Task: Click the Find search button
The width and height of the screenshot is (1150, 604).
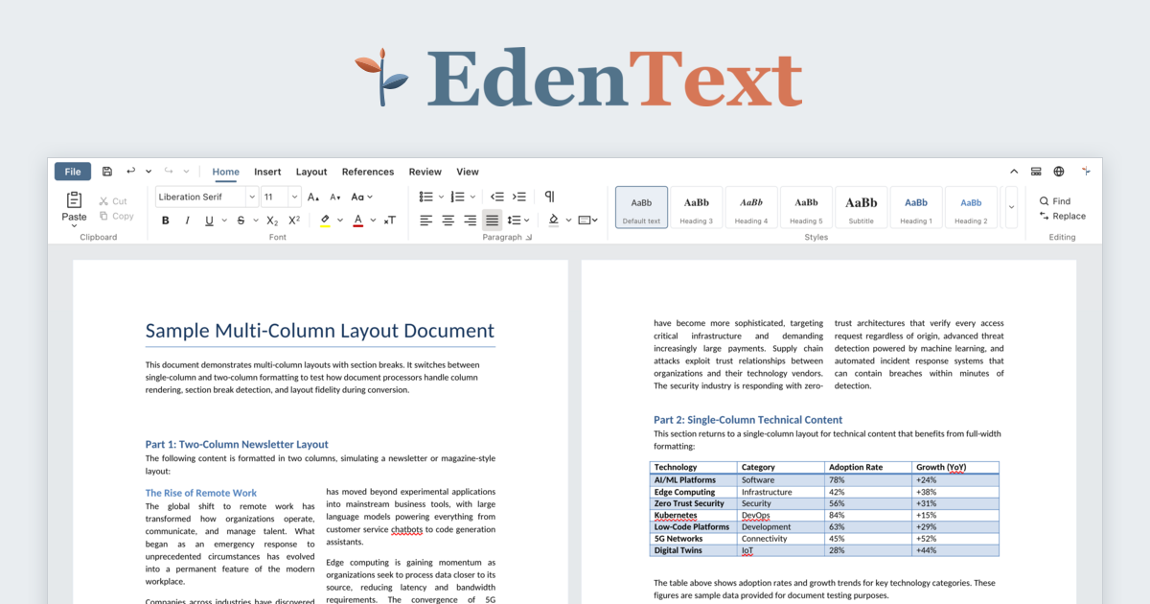Action: click(x=1055, y=201)
